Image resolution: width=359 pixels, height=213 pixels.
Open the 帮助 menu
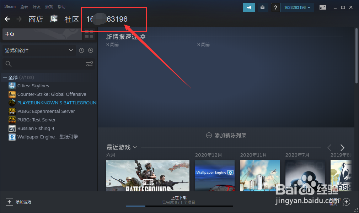tap(61, 7)
